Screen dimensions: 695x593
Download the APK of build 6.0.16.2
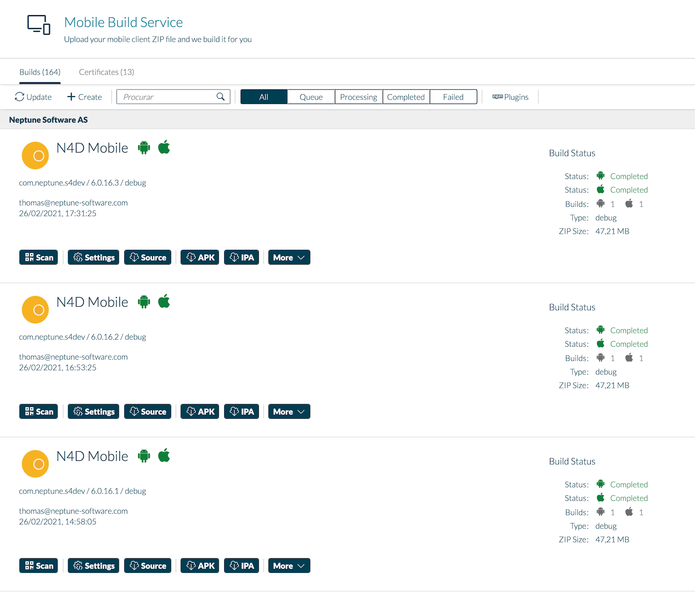[x=200, y=411]
